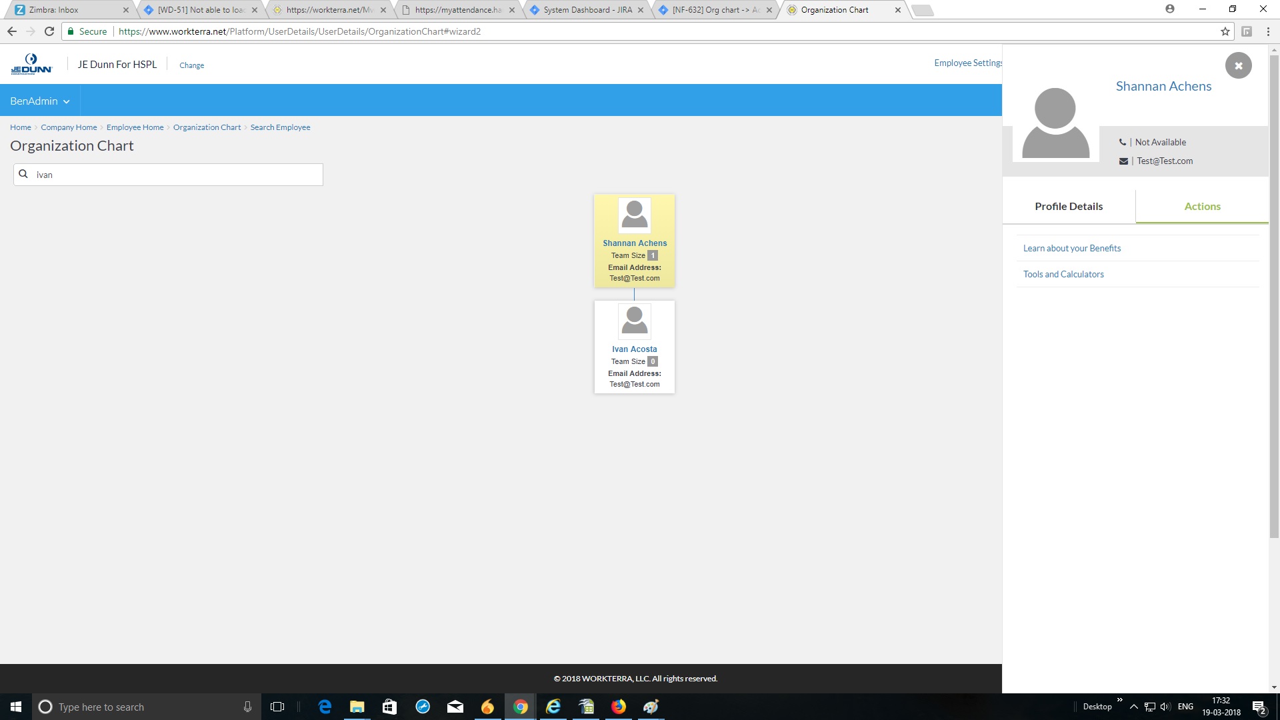Bookmark the page with the star icon
This screenshot has width=1280, height=720.
tap(1225, 31)
